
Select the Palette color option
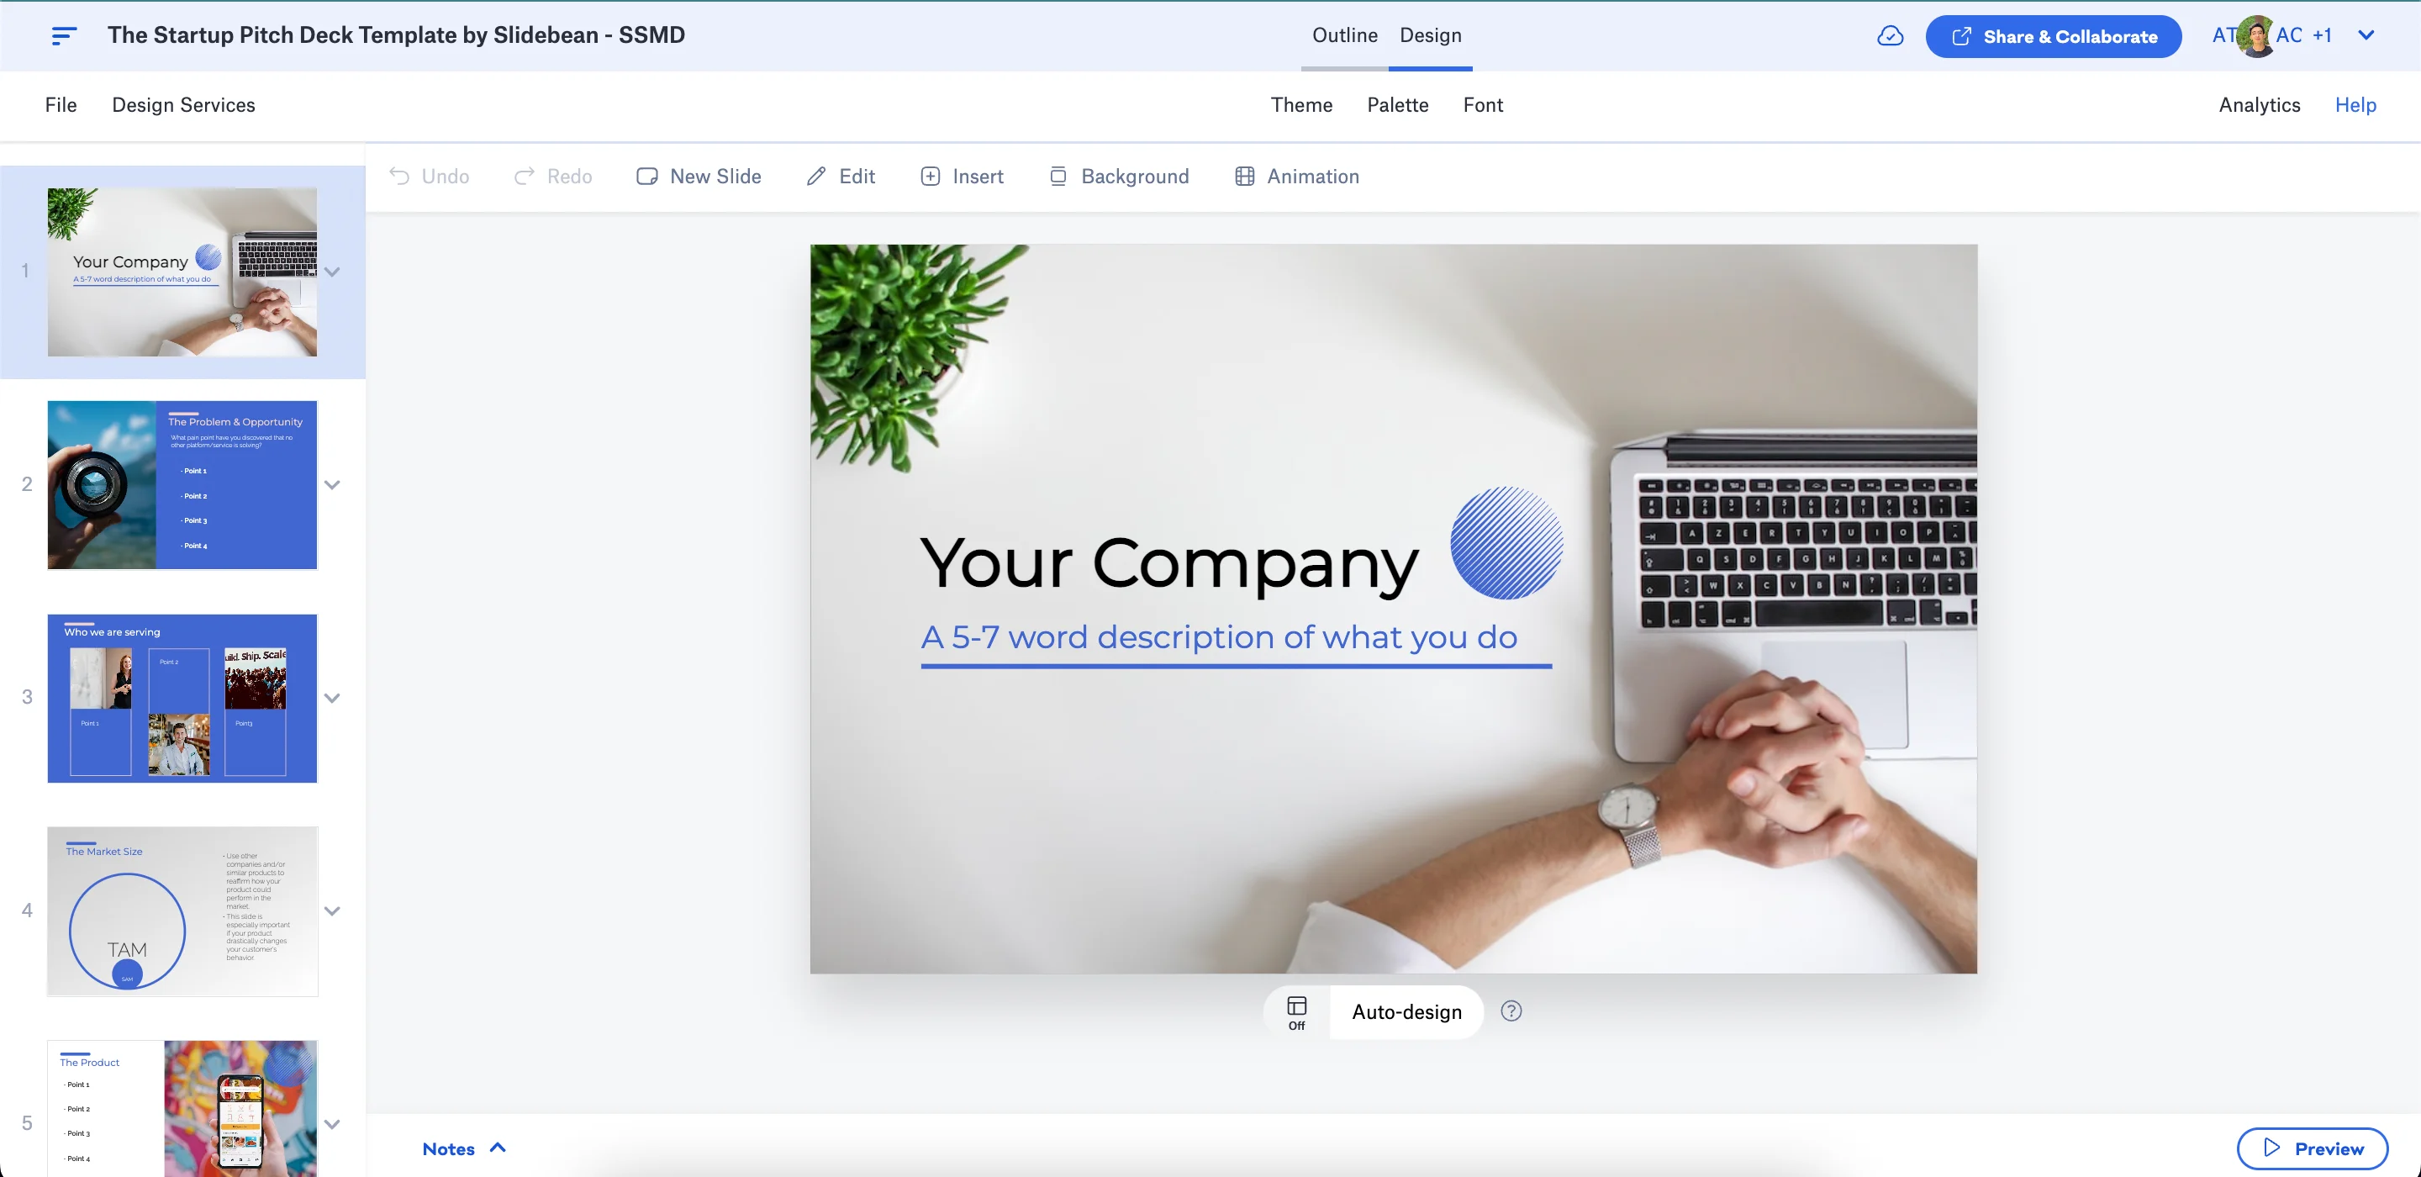coord(1397,105)
